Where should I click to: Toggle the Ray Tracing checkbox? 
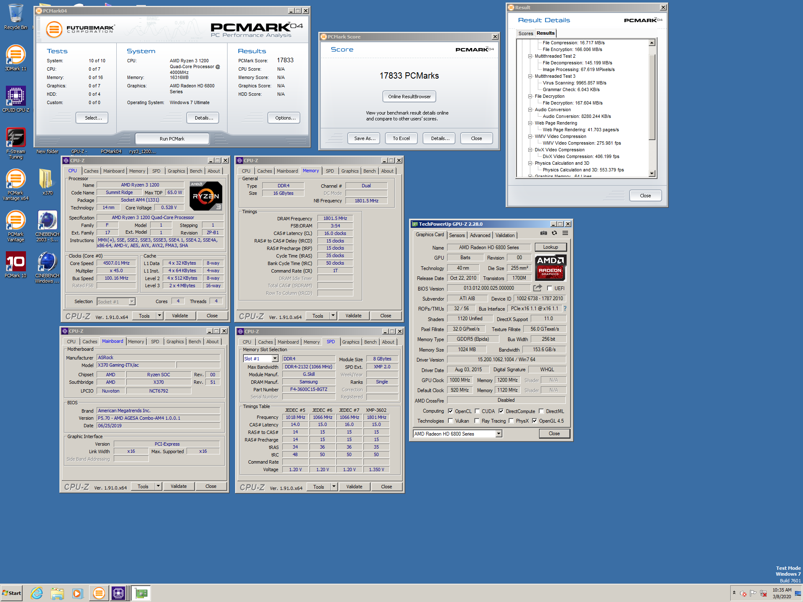pyautogui.click(x=477, y=421)
